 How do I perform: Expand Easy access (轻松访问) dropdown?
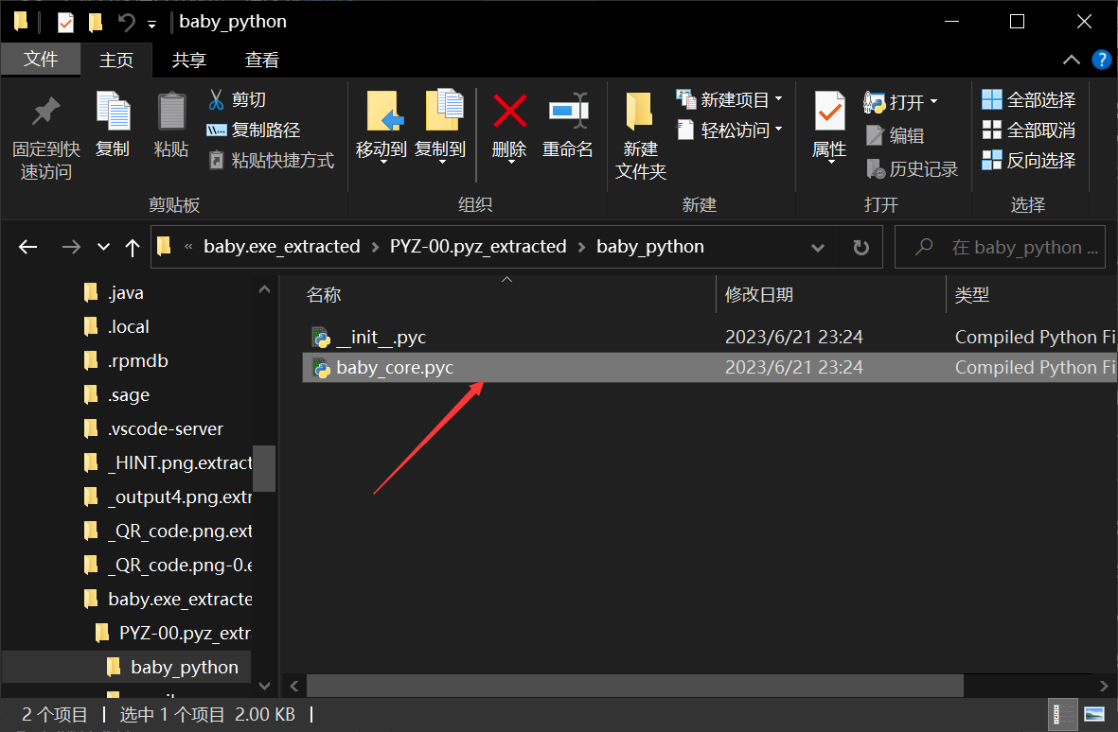(778, 130)
